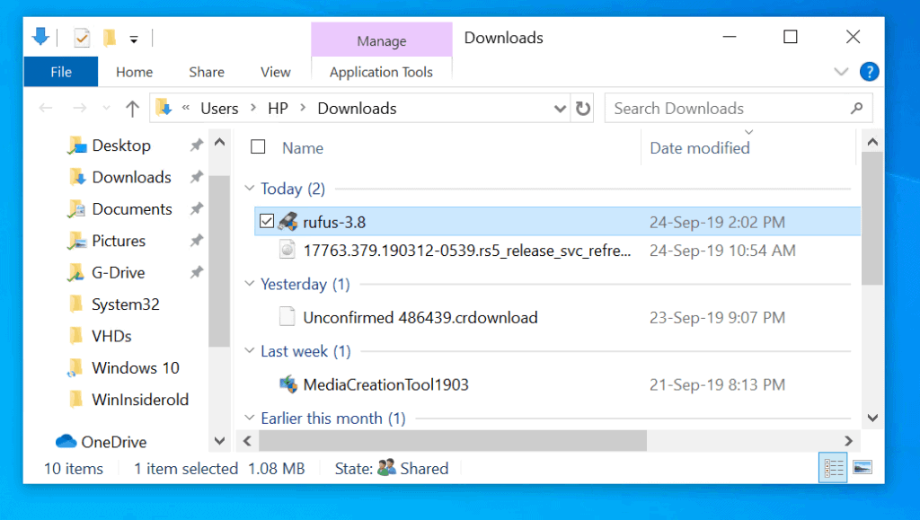Click the Properties quick access icon
This screenshot has width=920, height=520.
pyautogui.click(x=82, y=39)
